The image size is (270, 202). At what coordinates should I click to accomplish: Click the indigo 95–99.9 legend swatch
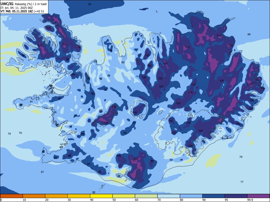[236, 196]
